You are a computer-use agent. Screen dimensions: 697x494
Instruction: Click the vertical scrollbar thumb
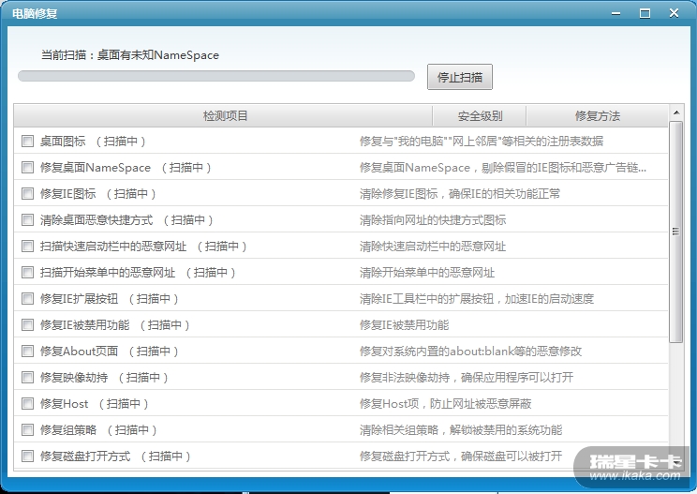[676, 232]
